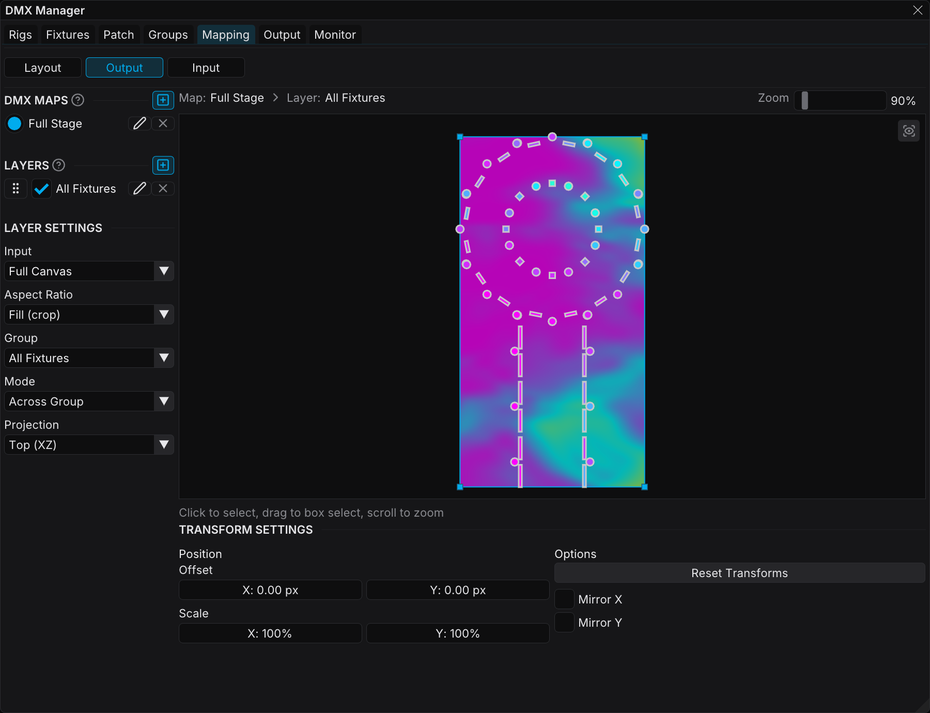
Task: Open the Group All Fixtures dropdown
Action: (x=89, y=358)
